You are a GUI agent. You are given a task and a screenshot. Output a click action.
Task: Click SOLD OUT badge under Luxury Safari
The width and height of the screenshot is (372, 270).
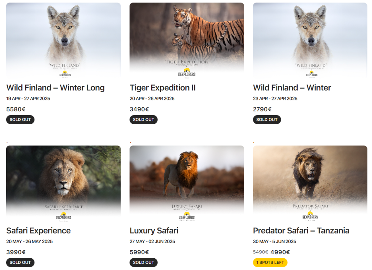click(x=144, y=262)
